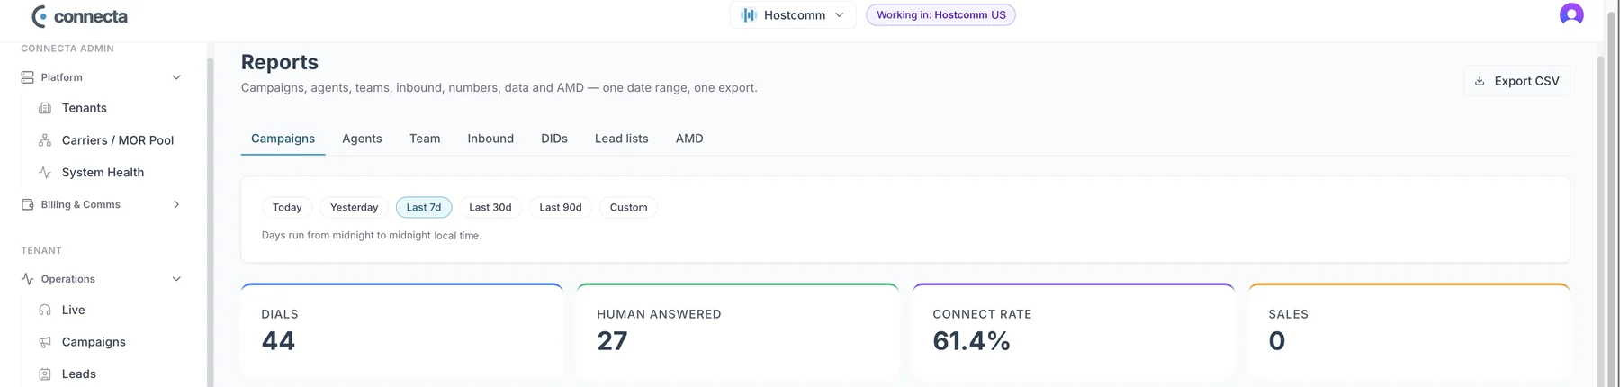1620x387 pixels.
Task: Select the Last 30d date range
Action: coord(490,208)
